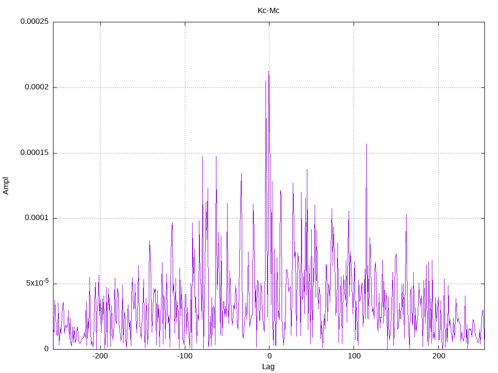
Task: Click the 100 x-axis tick label
Action: point(354,356)
